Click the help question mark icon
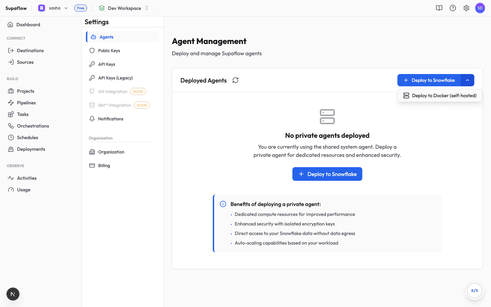This screenshot has height=307, width=491. pyautogui.click(x=453, y=8)
